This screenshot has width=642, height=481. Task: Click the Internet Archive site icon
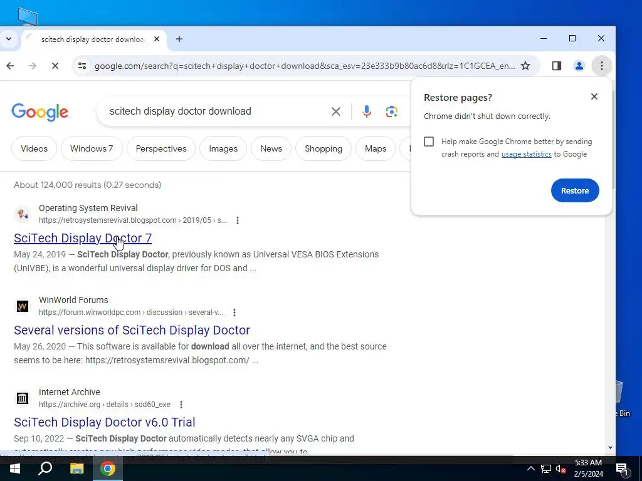click(23, 398)
